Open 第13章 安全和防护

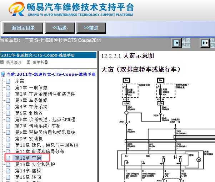(x=35, y=164)
